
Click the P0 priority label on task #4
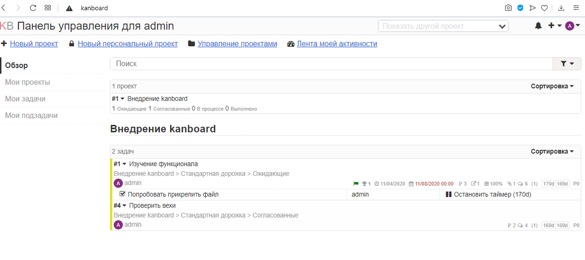point(576,225)
